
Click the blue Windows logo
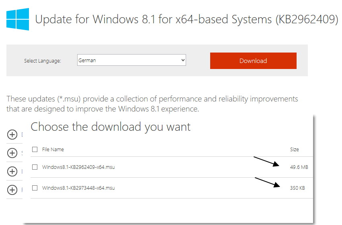pyautogui.click(x=18, y=19)
